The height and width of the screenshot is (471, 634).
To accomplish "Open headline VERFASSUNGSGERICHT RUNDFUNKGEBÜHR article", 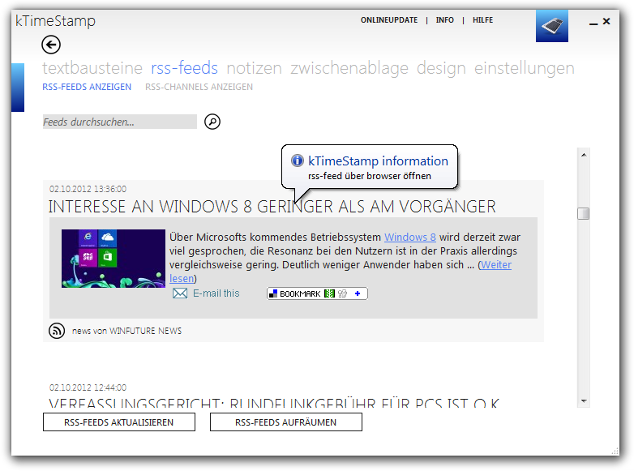I will pyautogui.click(x=274, y=403).
